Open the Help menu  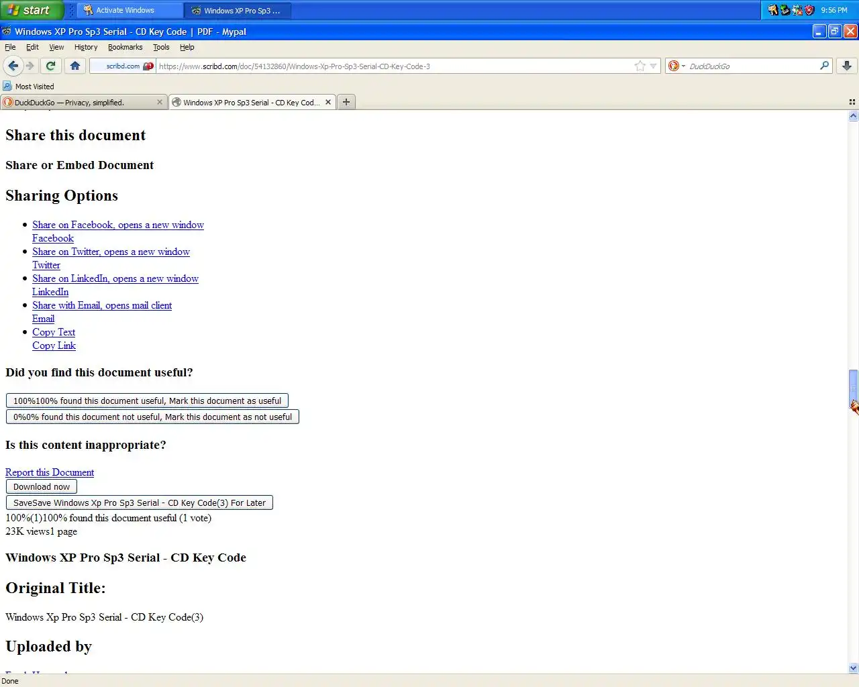tap(187, 47)
